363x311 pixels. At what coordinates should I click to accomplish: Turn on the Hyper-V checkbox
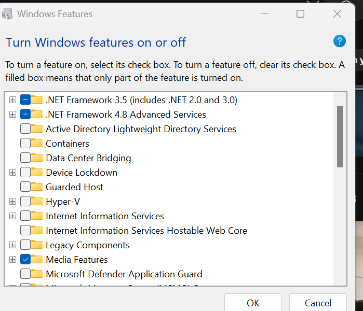[25, 202]
